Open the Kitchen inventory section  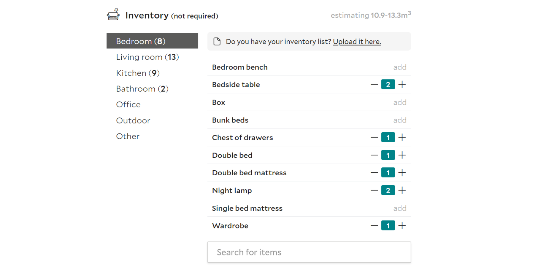click(x=137, y=73)
